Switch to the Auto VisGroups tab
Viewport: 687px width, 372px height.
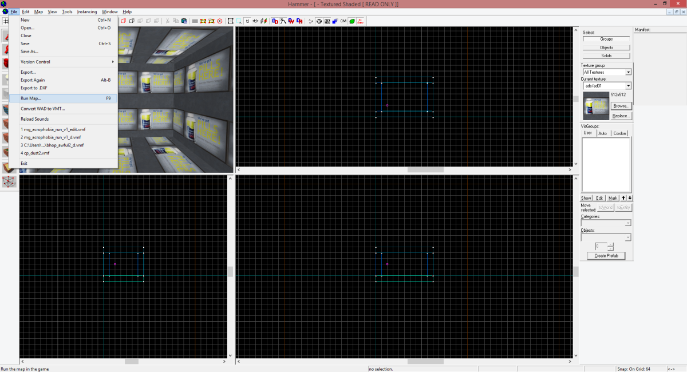point(602,133)
